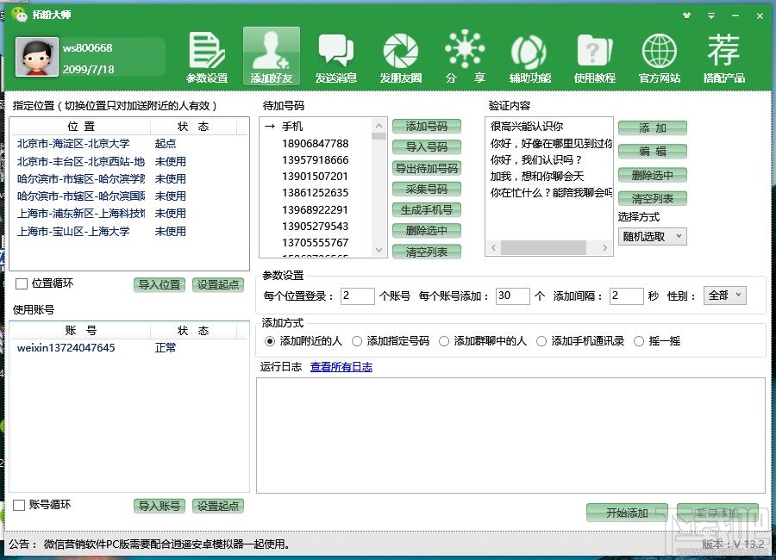Select phone number 13705555767
The image size is (776, 560).
[316, 242]
